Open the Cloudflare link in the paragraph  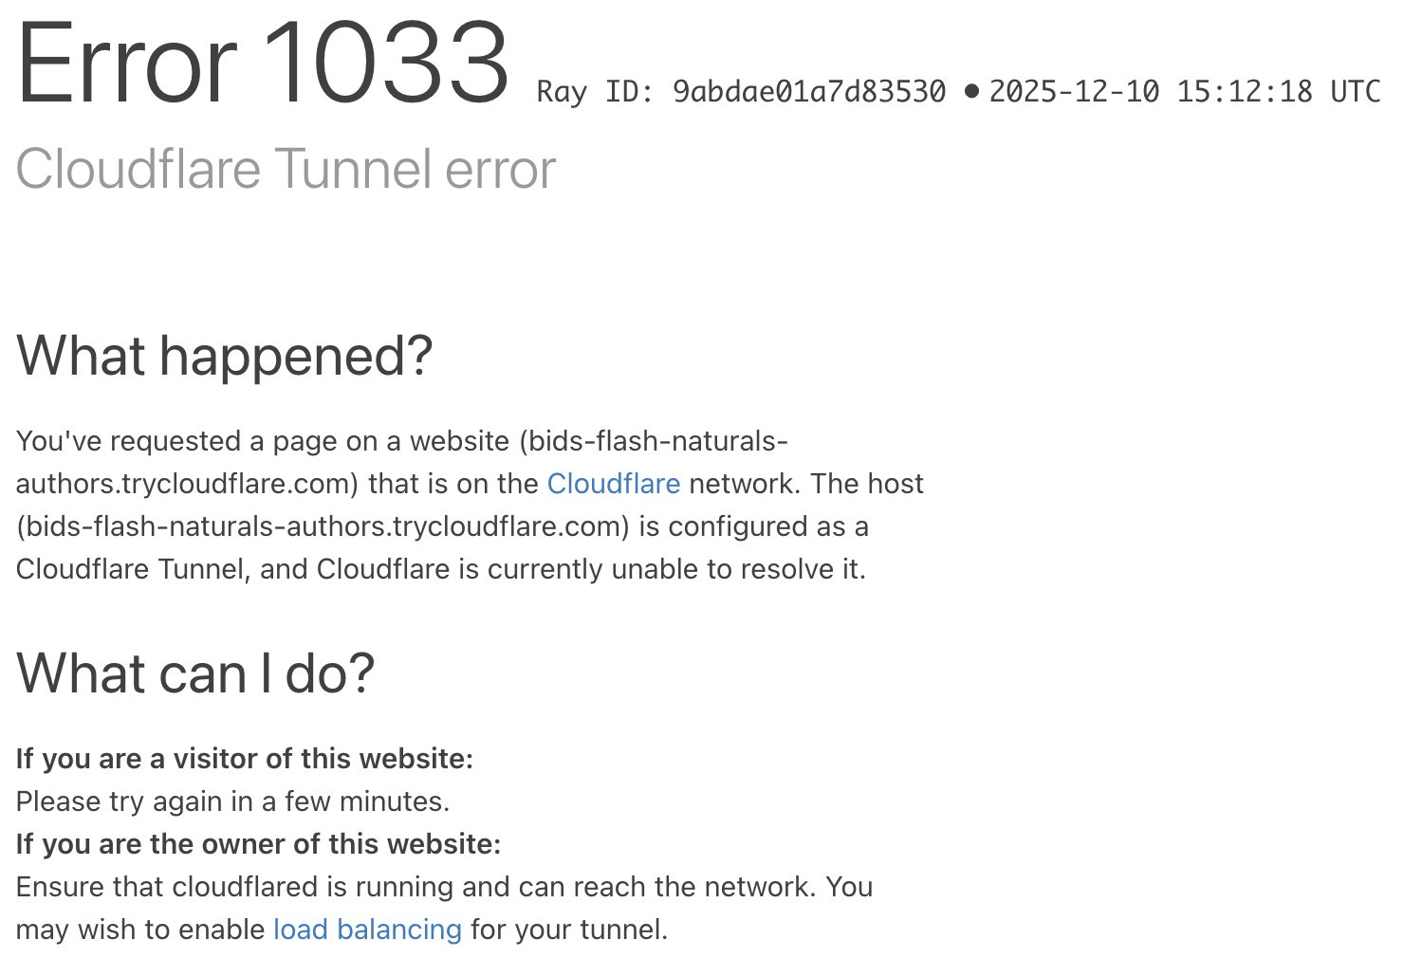(x=613, y=484)
